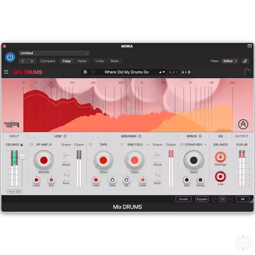Click the LOW shaper Body icon
The image size is (255, 255).
pos(66,174)
